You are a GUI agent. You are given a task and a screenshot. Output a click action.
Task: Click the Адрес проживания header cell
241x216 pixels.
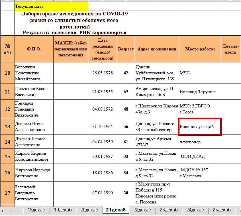click(x=157, y=48)
